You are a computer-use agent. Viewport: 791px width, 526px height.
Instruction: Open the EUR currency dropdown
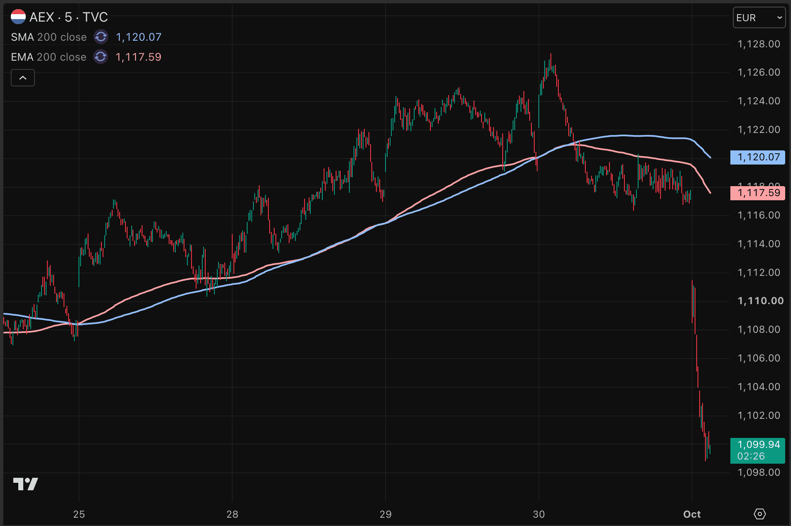759,18
